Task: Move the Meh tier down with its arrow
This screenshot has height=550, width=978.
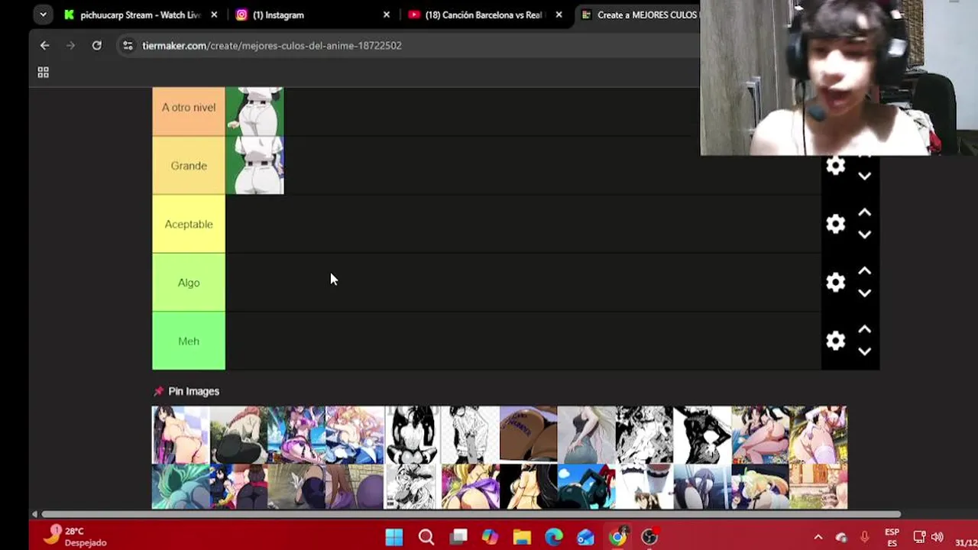Action: tap(864, 352)
